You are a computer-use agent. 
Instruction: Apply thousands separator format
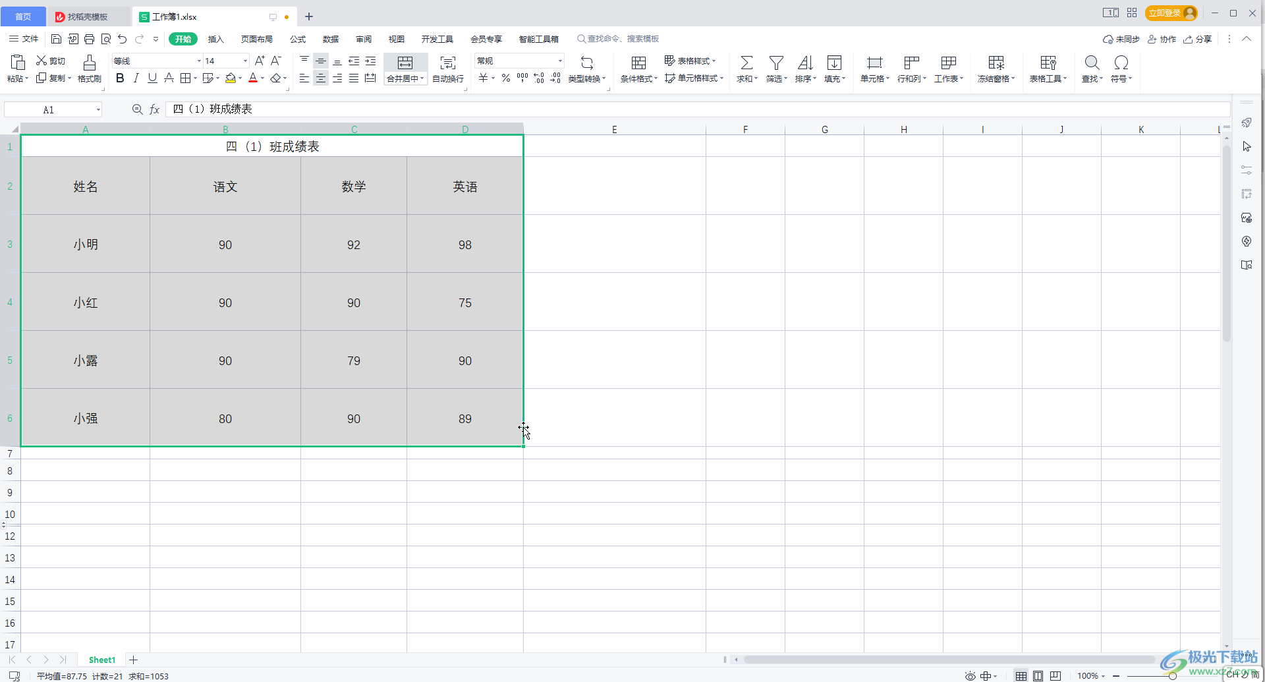522,78
